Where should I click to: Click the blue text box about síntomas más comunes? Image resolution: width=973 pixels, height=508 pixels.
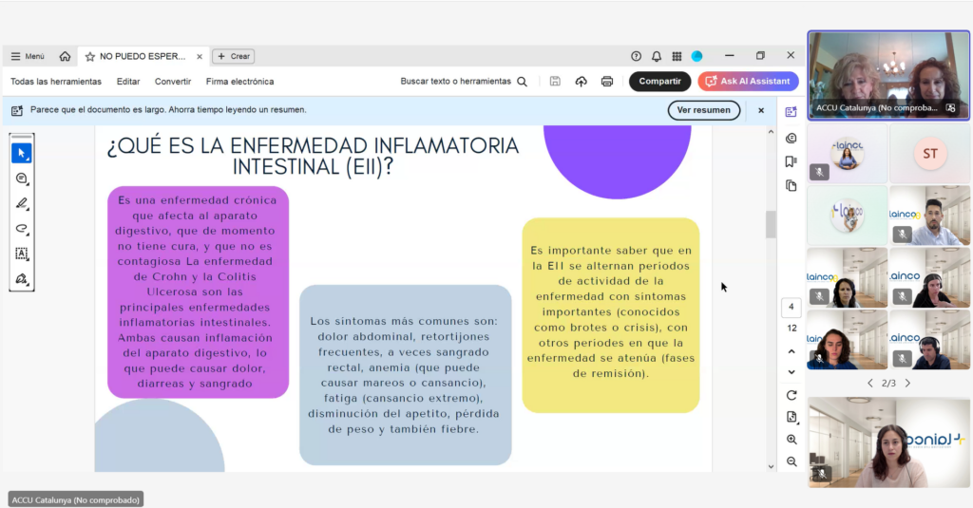tap(405, 375)
